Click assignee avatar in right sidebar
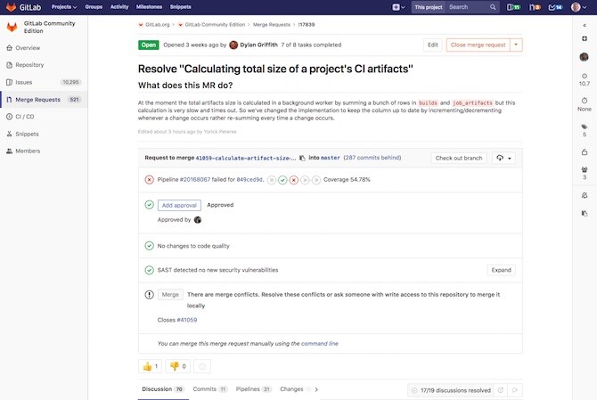 pyautogui.click(x=584, y=57)
